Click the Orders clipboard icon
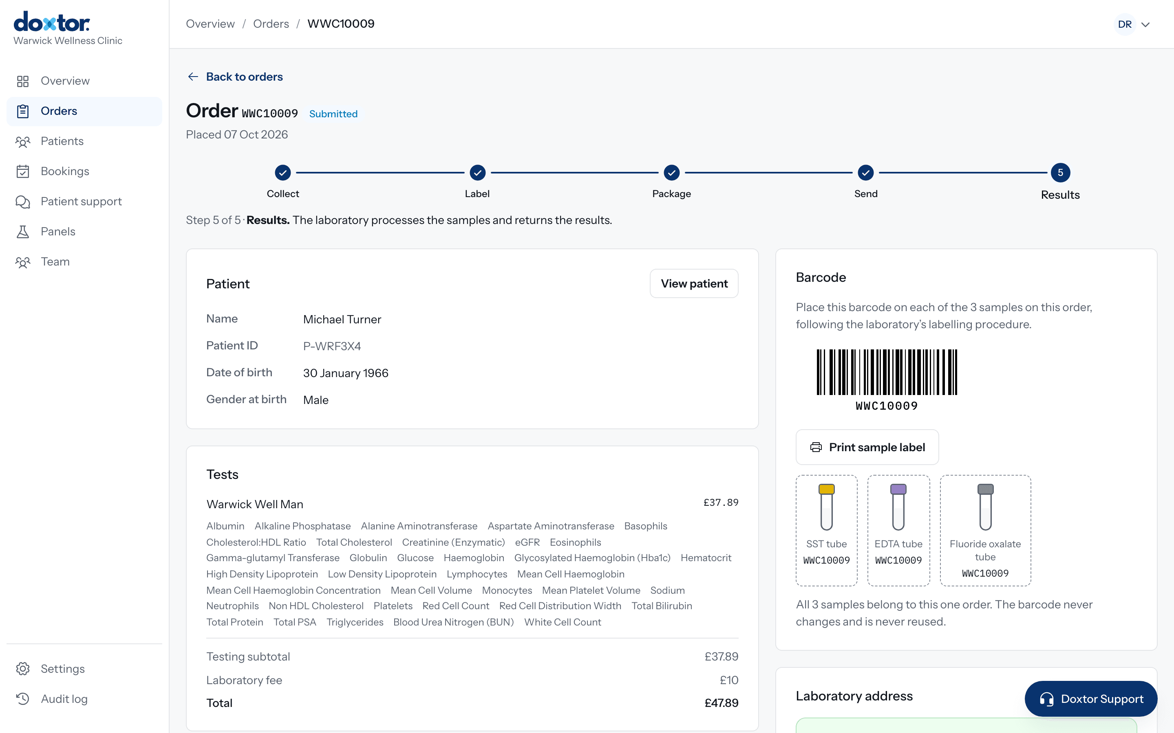 pyautogui.click(x=23, y=111)
